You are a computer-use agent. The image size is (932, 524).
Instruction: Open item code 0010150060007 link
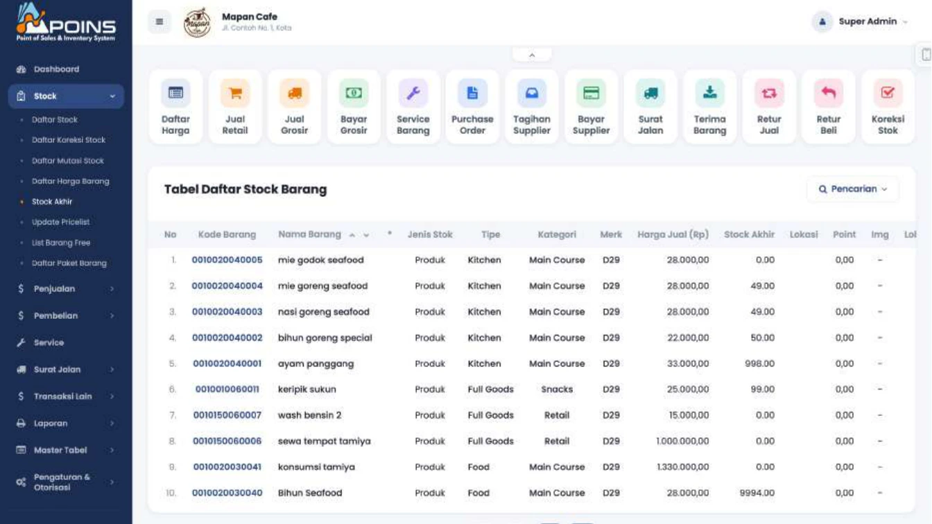point(227,415)
